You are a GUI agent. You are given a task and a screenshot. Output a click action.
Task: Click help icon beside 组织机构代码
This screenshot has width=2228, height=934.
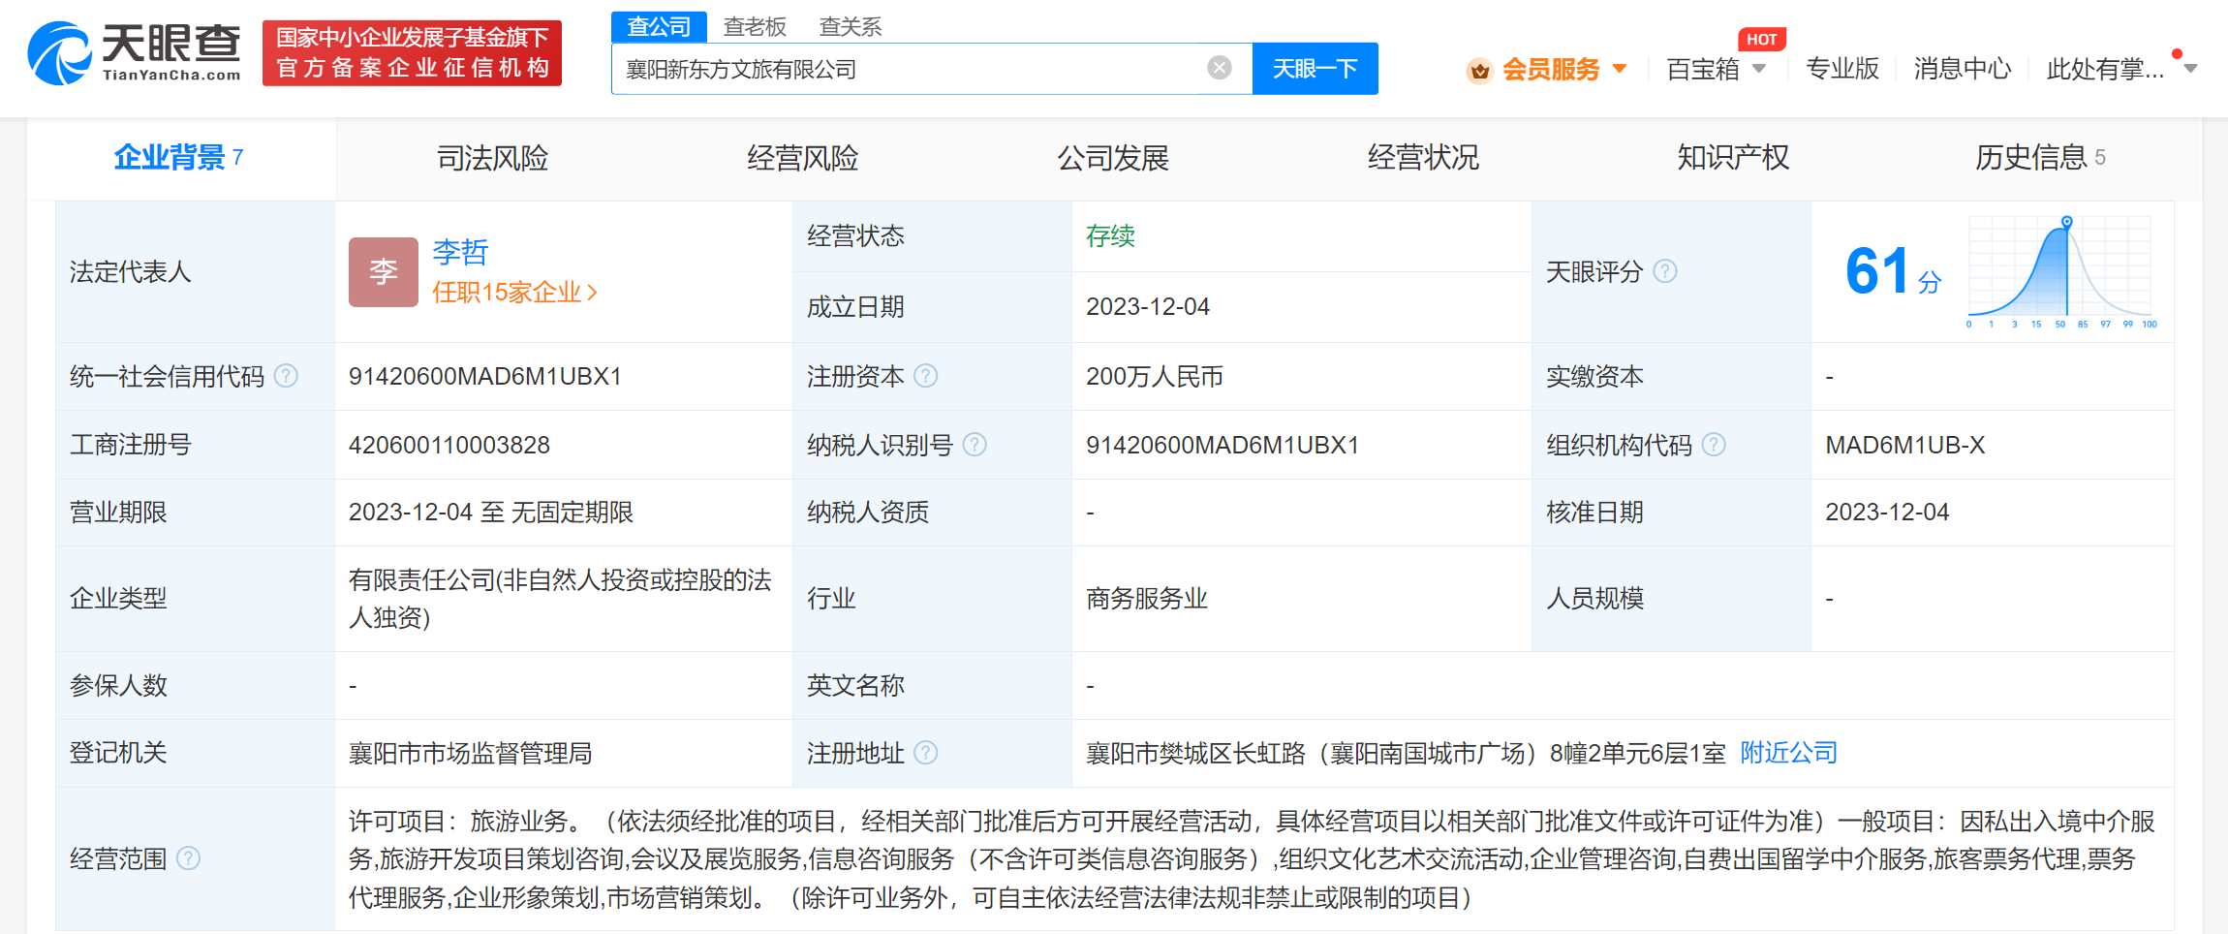coord(1713,445)
